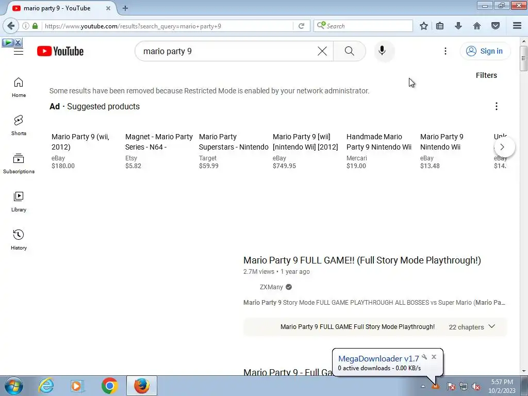The image size is (528, 396).
Task: Close the small overlay with its X
Action: coord(18,42)
